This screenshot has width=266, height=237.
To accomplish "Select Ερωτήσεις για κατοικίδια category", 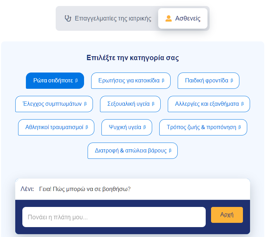I will [131, 81].
